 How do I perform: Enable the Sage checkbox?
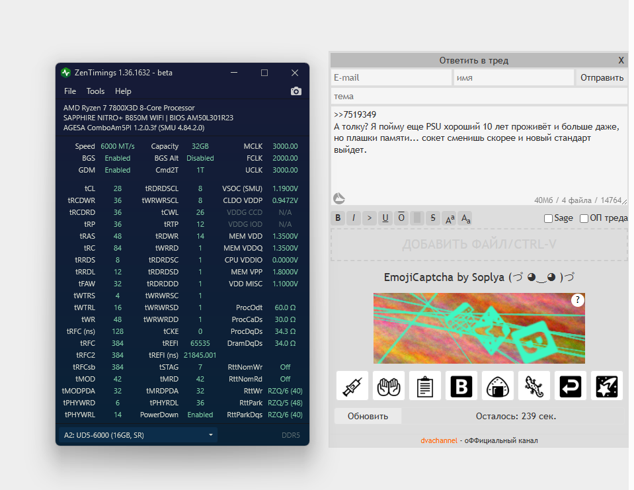pos(548,219)
